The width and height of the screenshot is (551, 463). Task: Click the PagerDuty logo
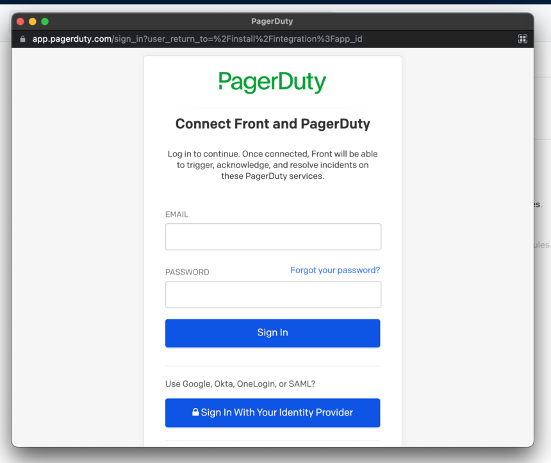[x=272, y=82]
